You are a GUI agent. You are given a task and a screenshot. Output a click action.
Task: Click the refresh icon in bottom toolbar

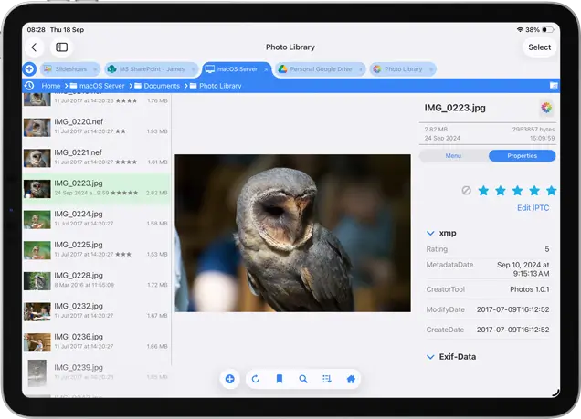click(x=256, y=379)
